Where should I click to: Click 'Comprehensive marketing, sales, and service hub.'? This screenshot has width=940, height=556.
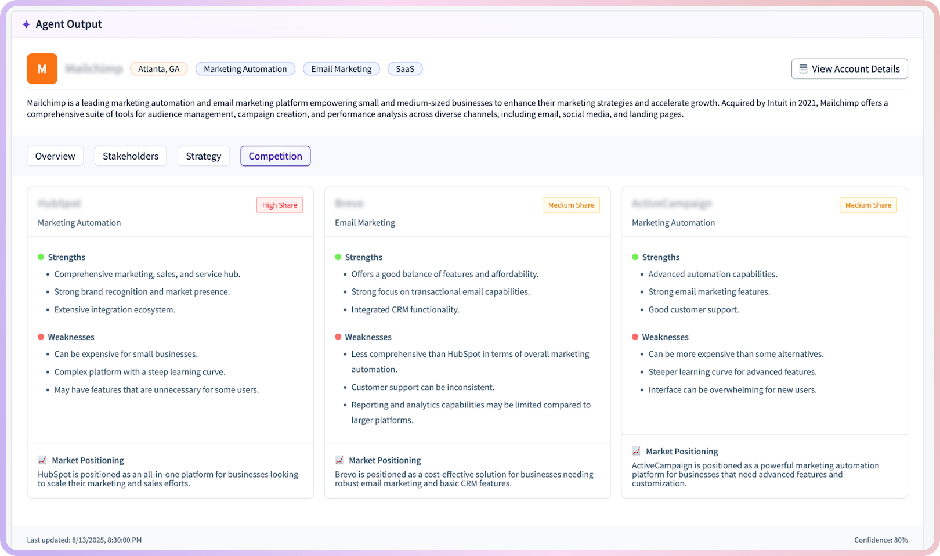[147, 275]
